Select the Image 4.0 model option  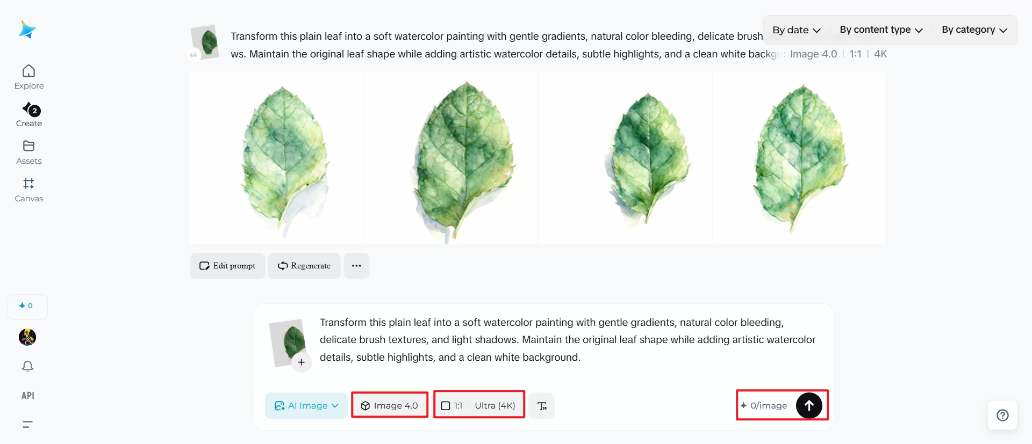(390, 406)
